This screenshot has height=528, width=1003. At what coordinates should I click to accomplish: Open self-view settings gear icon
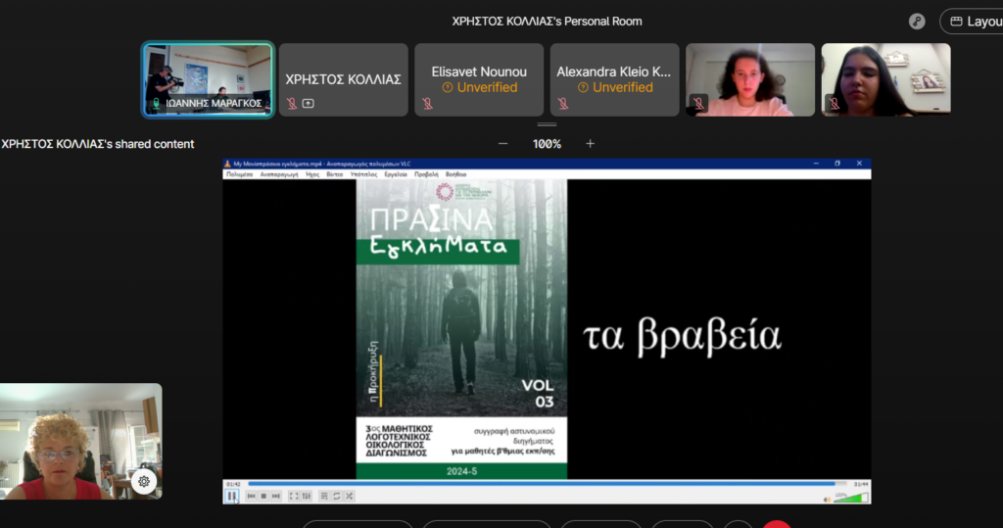coord(144,481)
